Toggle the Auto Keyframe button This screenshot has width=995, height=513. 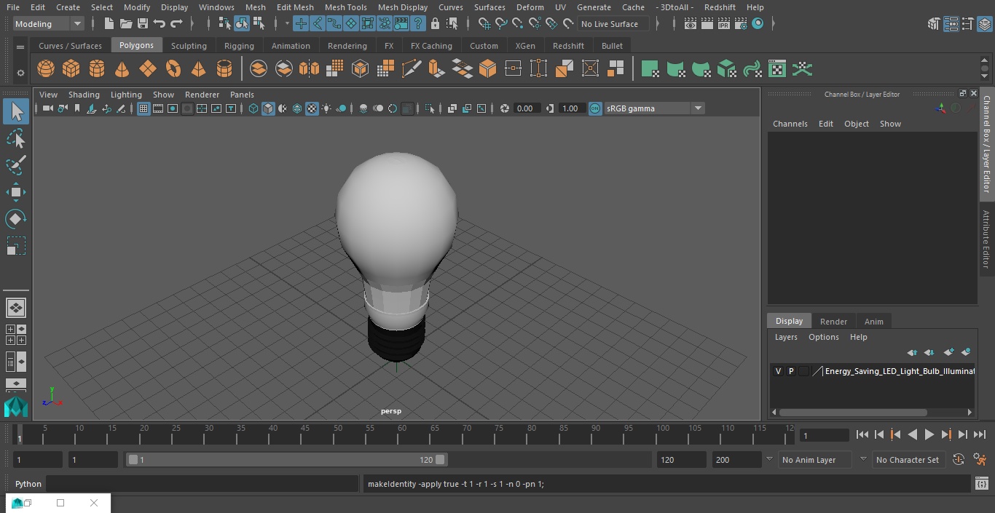[959, 460]
